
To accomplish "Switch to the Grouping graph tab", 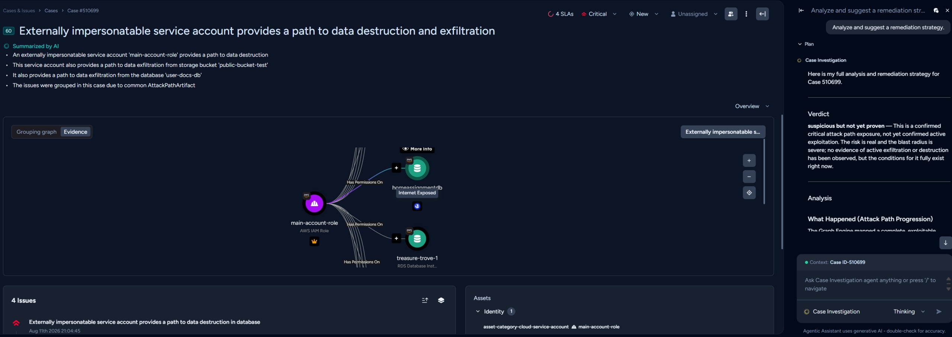I will [36, 132].
